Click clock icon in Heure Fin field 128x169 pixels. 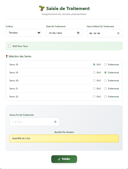pyautogui.click(x=55, y=122)
